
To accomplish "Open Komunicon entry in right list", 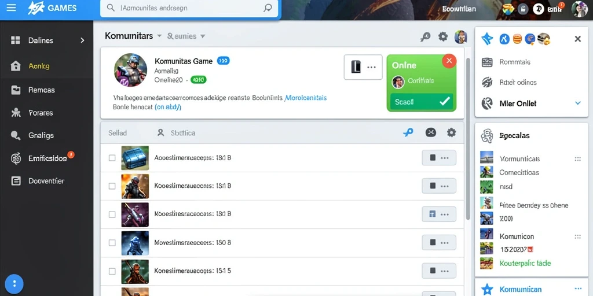I will (517, 236).
